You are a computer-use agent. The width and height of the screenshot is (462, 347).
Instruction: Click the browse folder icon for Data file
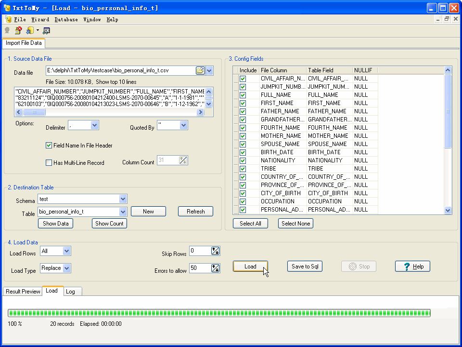tap(200, 70)
